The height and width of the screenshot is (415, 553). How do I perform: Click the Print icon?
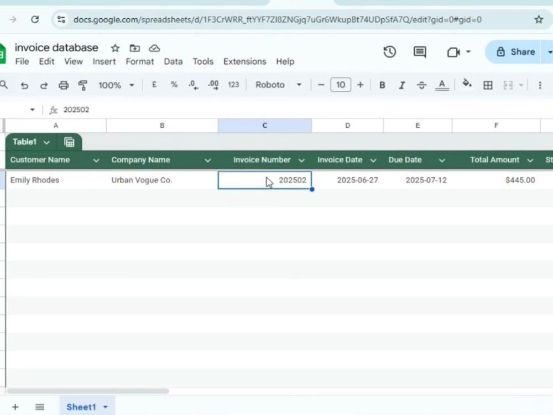pyautogui.click(x=64, y=85)
